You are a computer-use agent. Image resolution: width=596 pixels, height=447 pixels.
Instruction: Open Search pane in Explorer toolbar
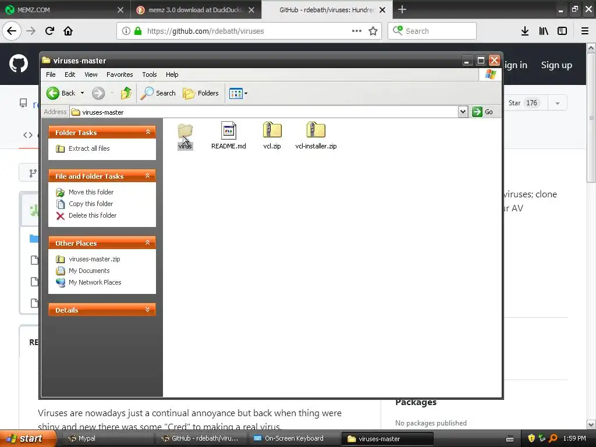coord(158,93)
